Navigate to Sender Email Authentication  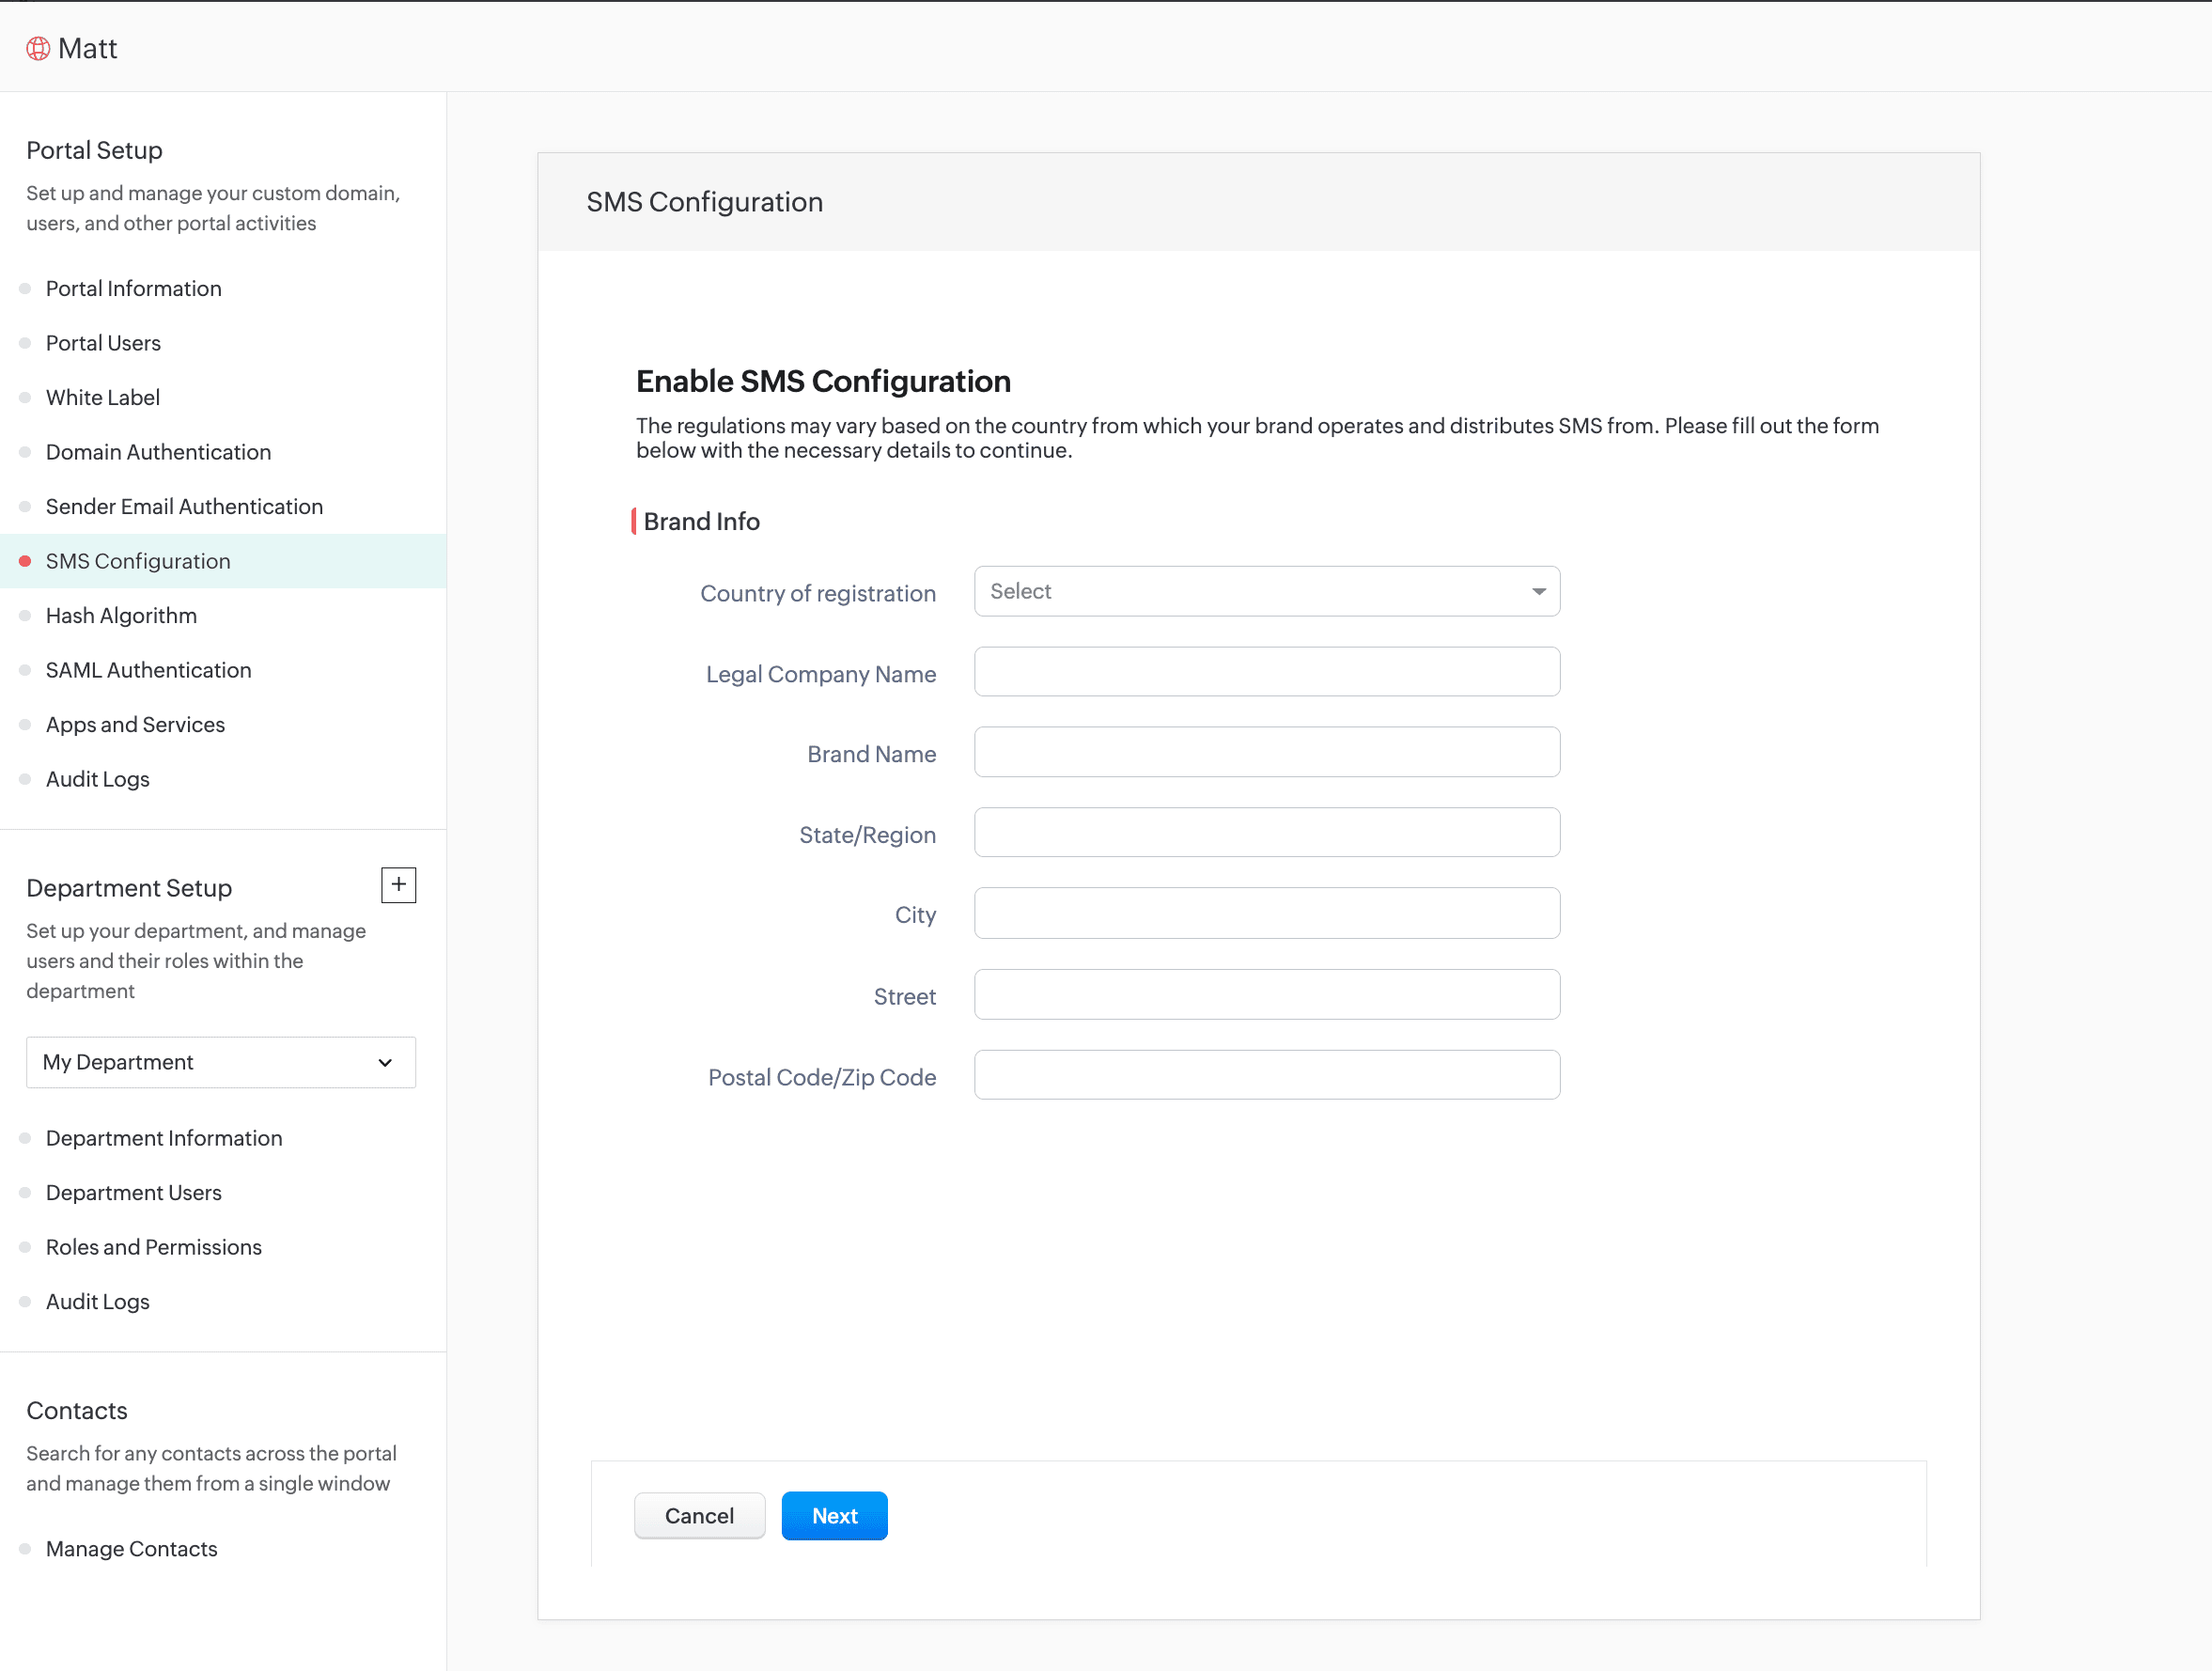[184, 506]
